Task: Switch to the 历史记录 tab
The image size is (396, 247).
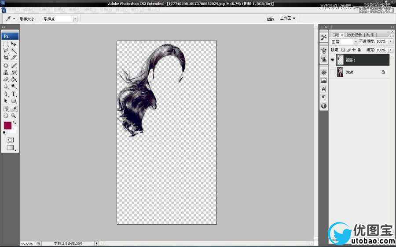Action: 354,35
